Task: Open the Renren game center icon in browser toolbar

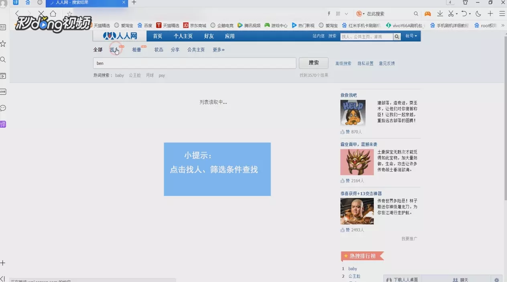Action: (x=428, y=14)
